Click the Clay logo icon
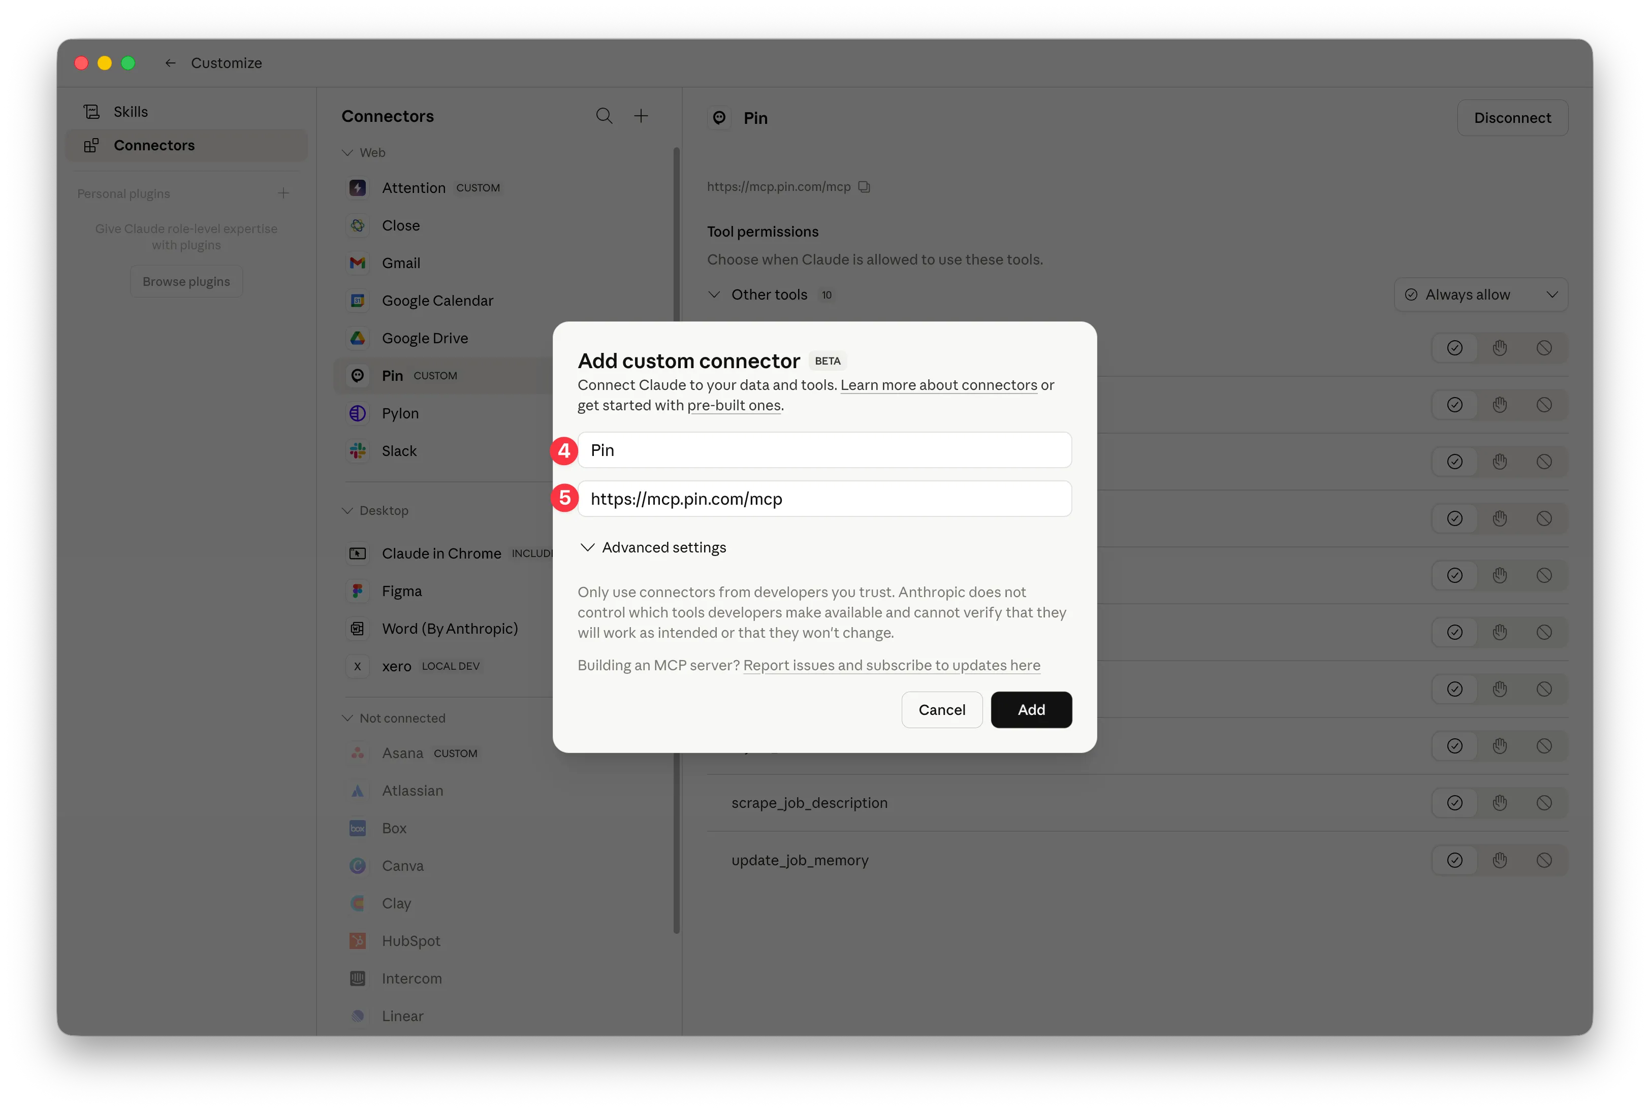Image resolution: width=1650 pixels, height=1111 pixels. point(358,903)
